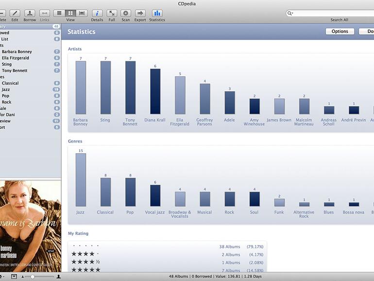The height and width of the screenshot is (281, 374).
Task: Click the Edit pencil icon in toolbar
Action: (x=15, y=13)
